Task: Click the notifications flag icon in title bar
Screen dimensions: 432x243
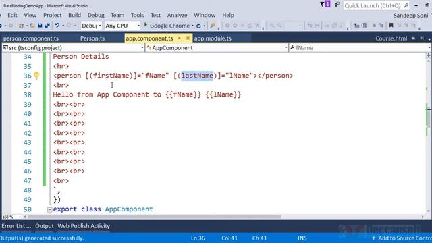Action: click(325, 5)
